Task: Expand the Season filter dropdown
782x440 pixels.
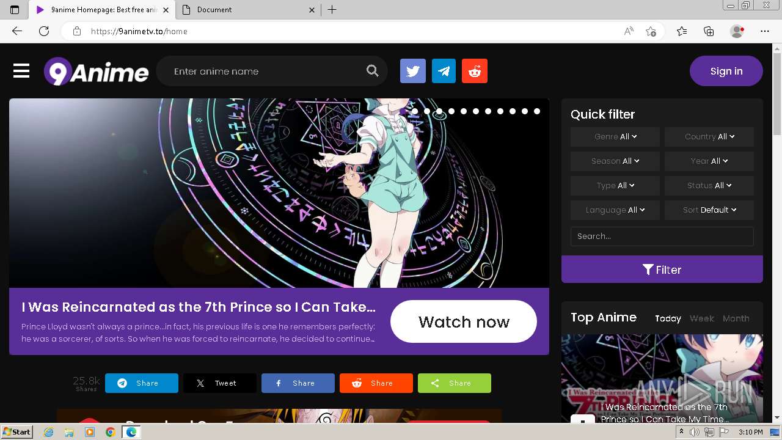Action: (615, 161)
